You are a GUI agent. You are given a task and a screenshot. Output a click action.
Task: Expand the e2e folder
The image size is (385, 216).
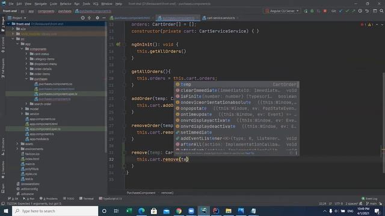pyautogui.click(x=13, y=29)
